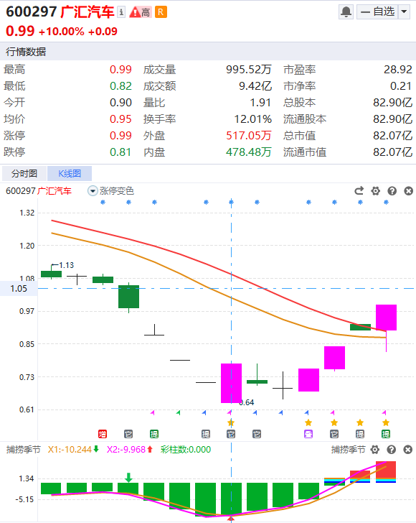Screen dimensions: 416x523
Task: Click the alert bell icon
Action: 346,12
